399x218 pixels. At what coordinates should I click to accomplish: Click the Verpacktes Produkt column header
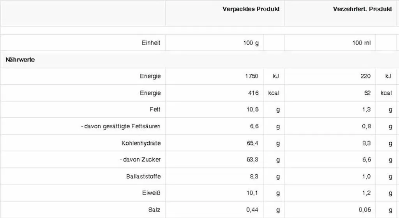(x=251, y=9)
